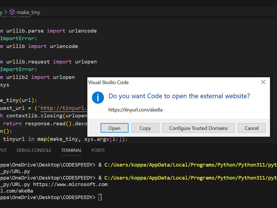Switch to the PORTS tab
Screen dimensions: 277x208
[98, 150]
